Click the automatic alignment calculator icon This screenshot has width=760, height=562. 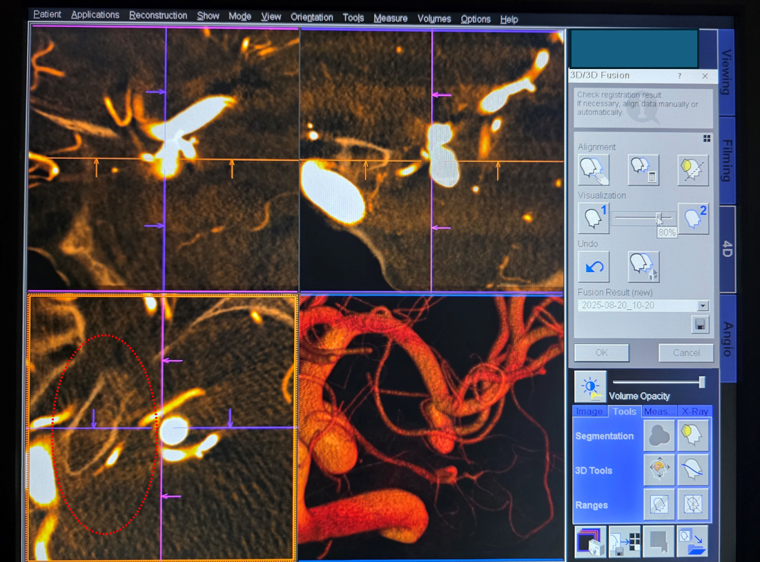(x=643, y=170)
